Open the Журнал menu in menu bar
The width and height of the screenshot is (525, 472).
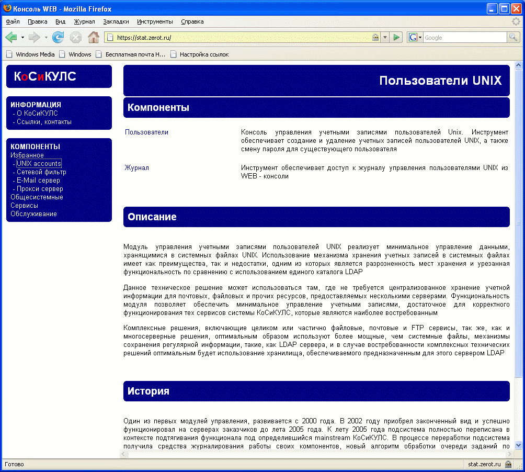84,21
